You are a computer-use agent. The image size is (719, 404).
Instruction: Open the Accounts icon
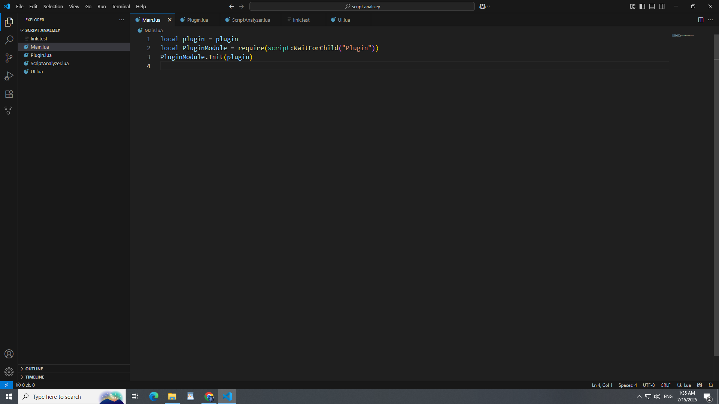(x=9, y=354)
